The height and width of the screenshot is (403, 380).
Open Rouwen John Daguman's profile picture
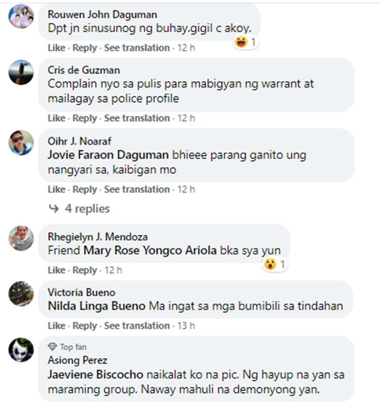click(x=21, y=16)
